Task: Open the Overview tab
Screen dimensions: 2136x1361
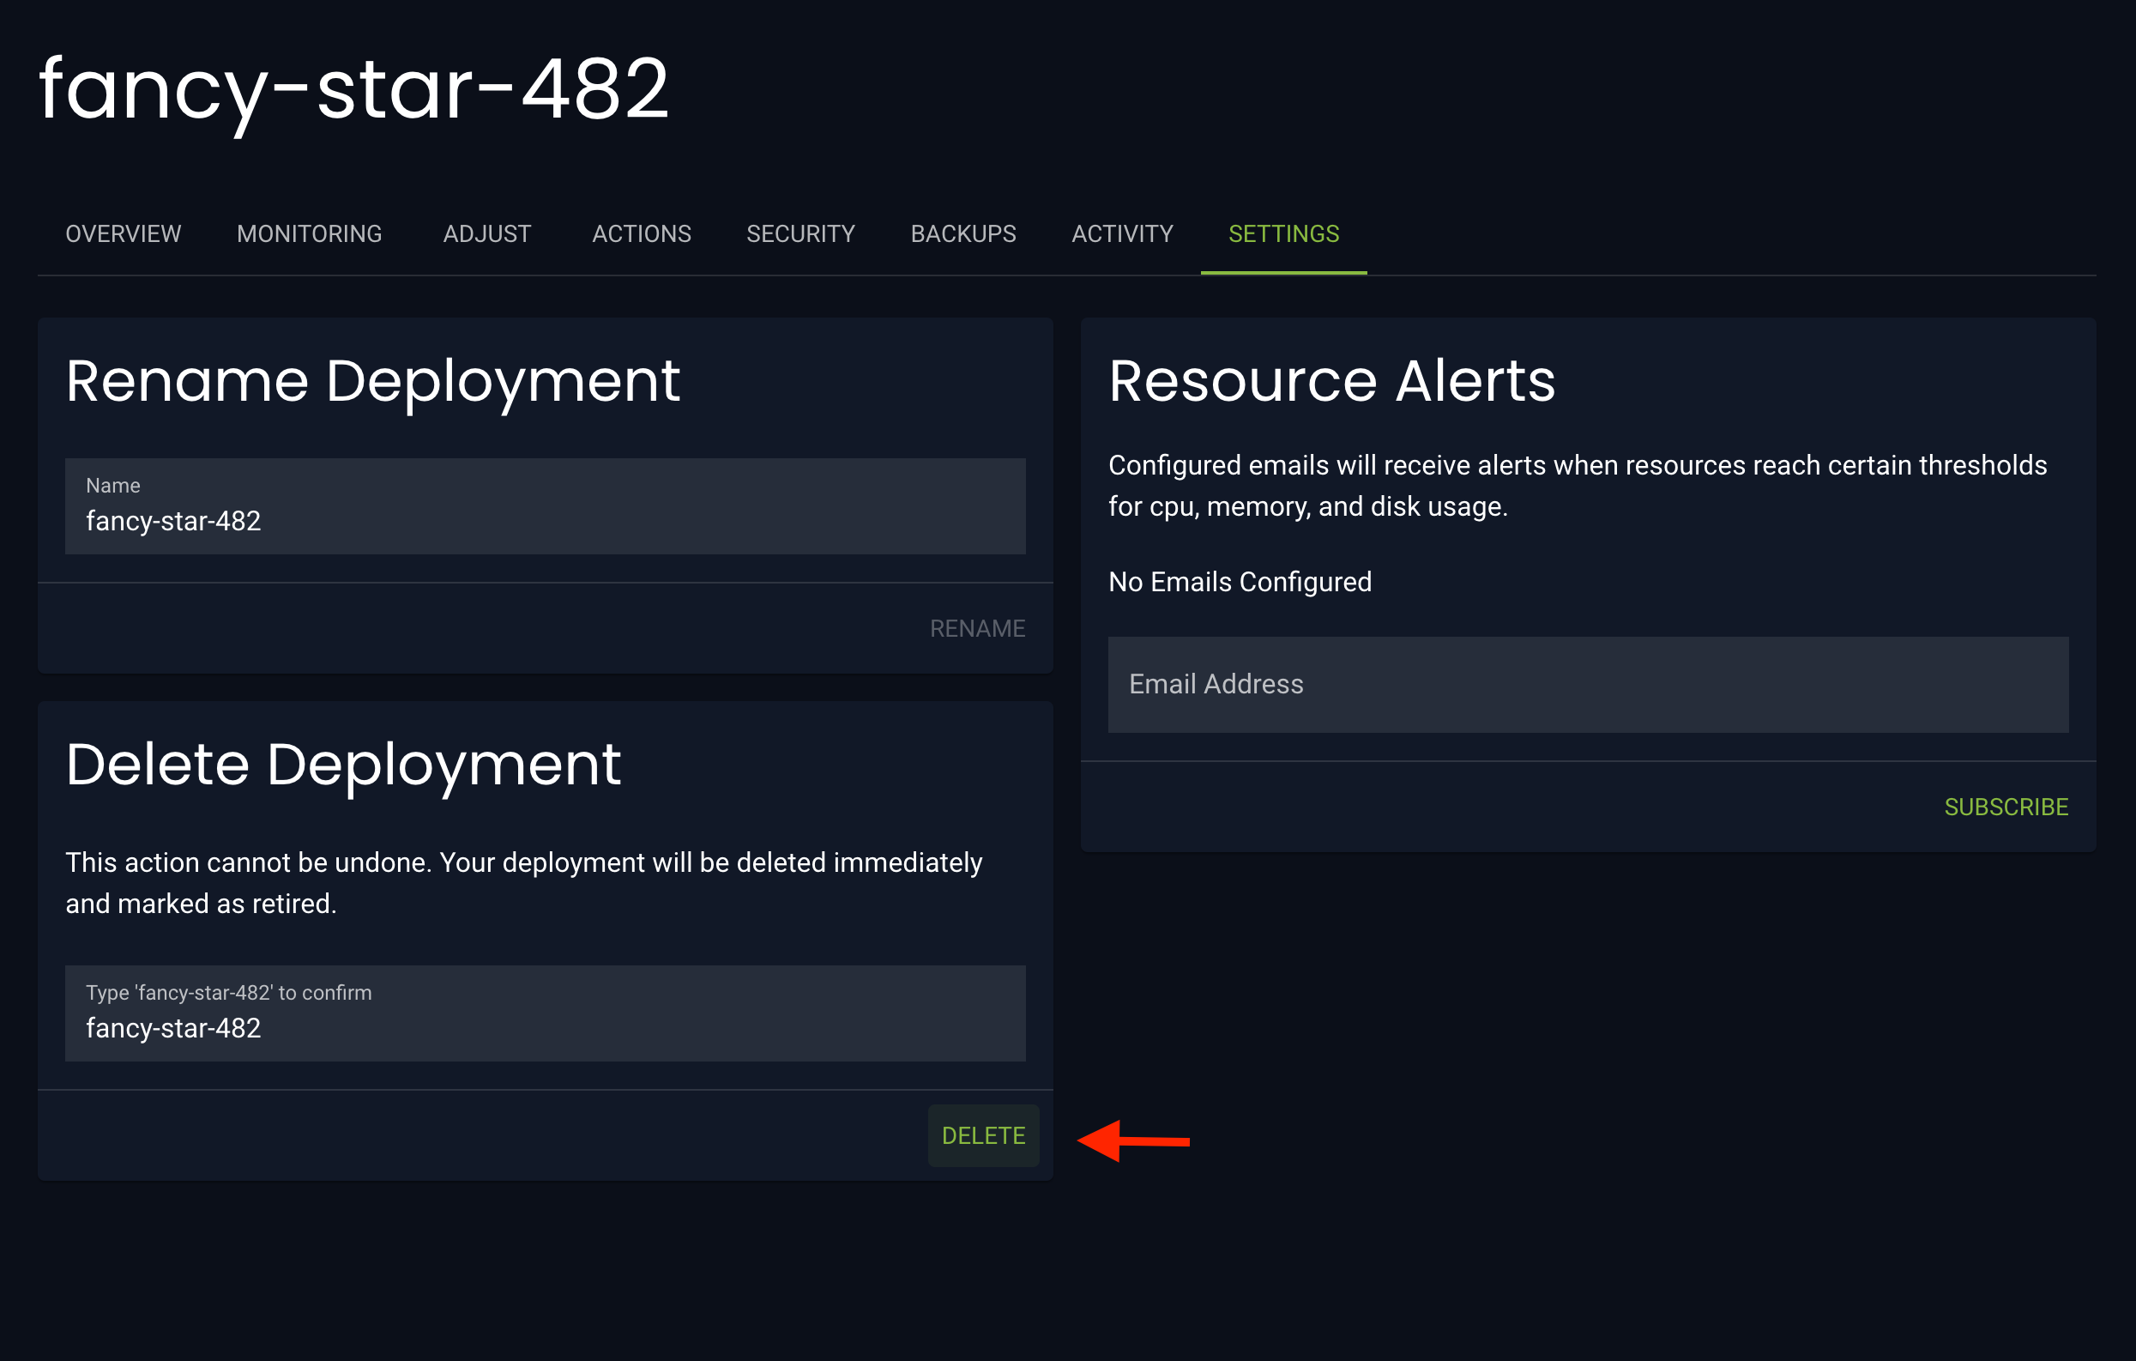Action: pyautogui.click(x=124, y=234)
